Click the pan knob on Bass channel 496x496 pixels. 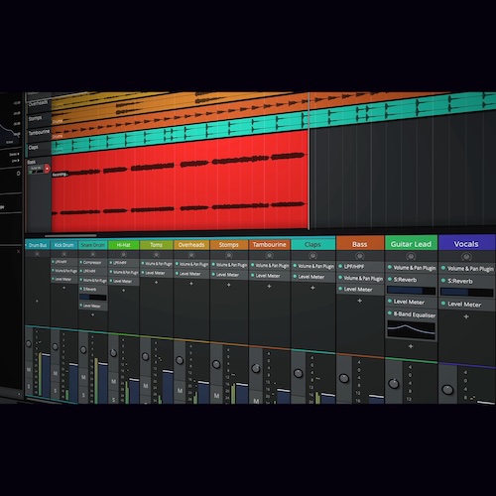(x=344, y=378)
